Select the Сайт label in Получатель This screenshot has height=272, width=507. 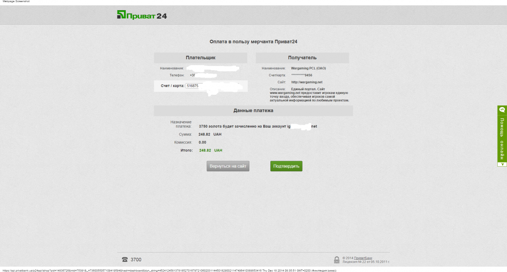click(x=283, y=82)
